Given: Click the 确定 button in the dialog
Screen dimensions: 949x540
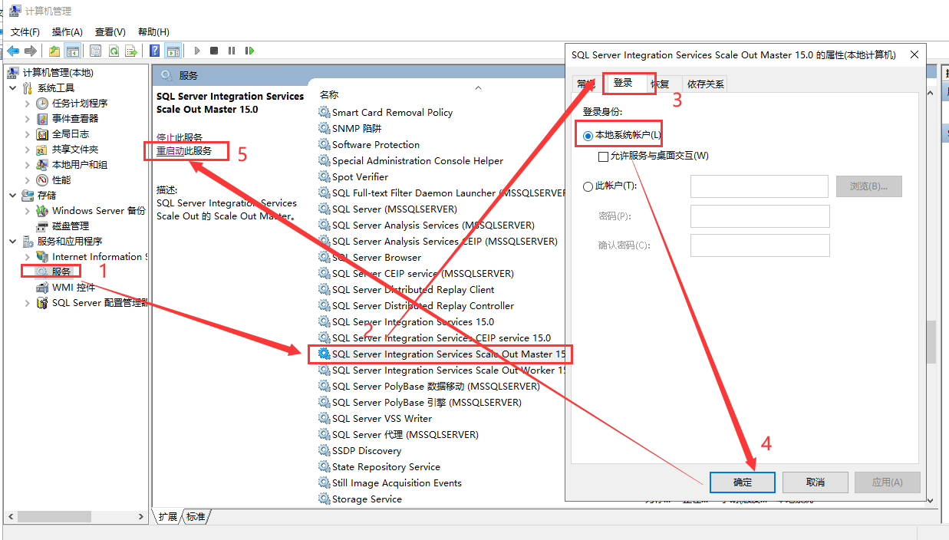Looking at the screenshot, I should pyautogui.click(x=741, y=482).
